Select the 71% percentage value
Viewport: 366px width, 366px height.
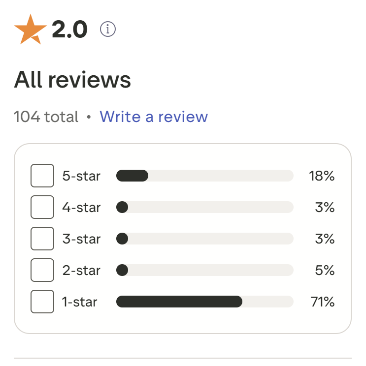pyautogui.click(x=323, y=302)
